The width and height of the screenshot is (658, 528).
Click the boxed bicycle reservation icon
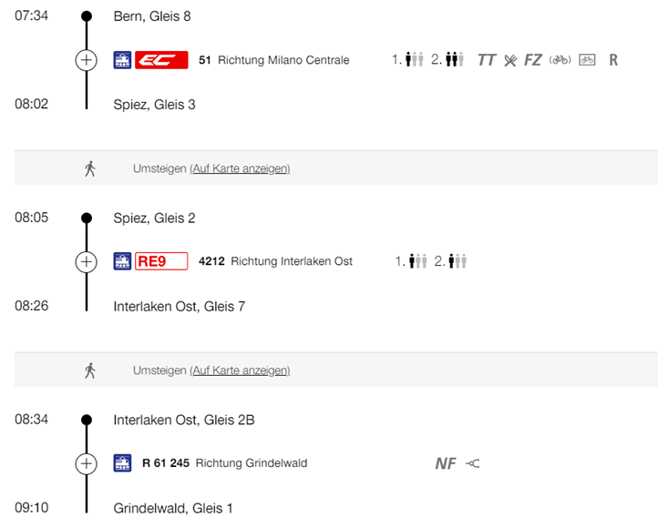pos(588,60)
